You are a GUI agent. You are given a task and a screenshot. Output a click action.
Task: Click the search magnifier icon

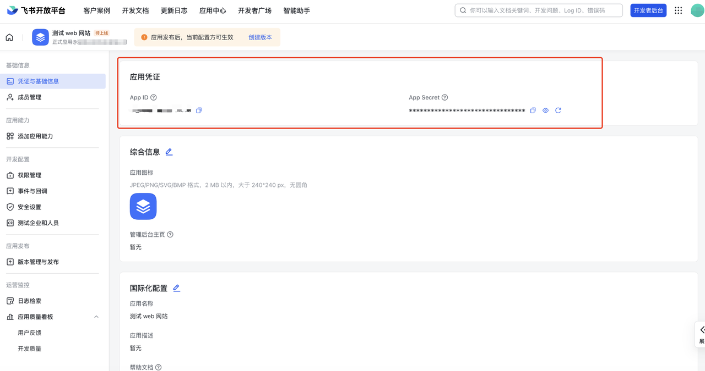point(463,10)
